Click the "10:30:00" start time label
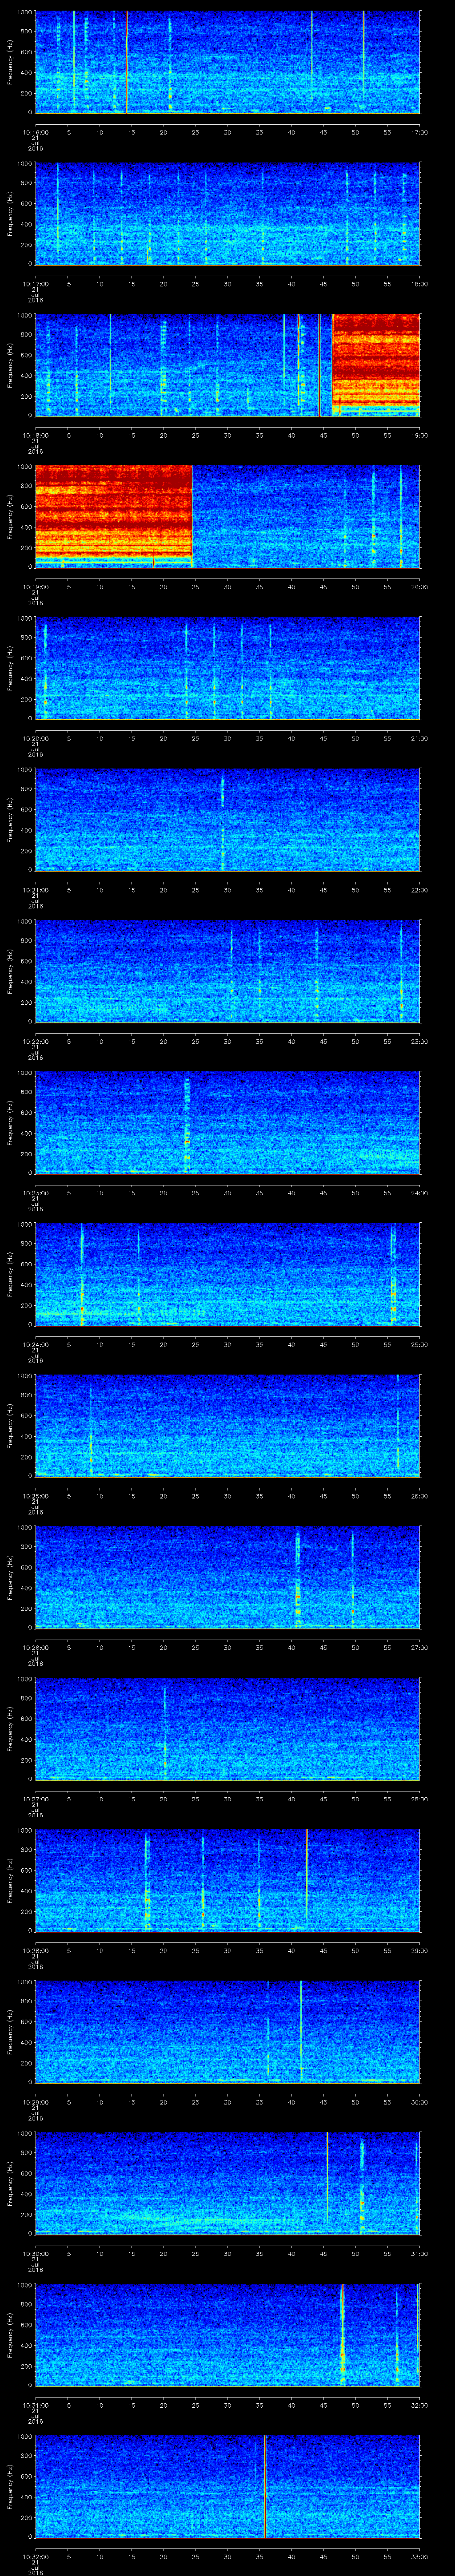The height and width of the screenshot is (2576, 455). coord(35,2254)
